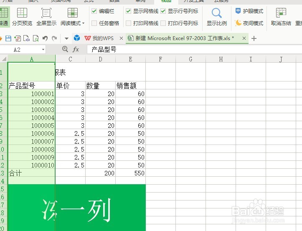Expand Reading Mode dropdown arrow
302x231 pixels.
click(83, 23)
